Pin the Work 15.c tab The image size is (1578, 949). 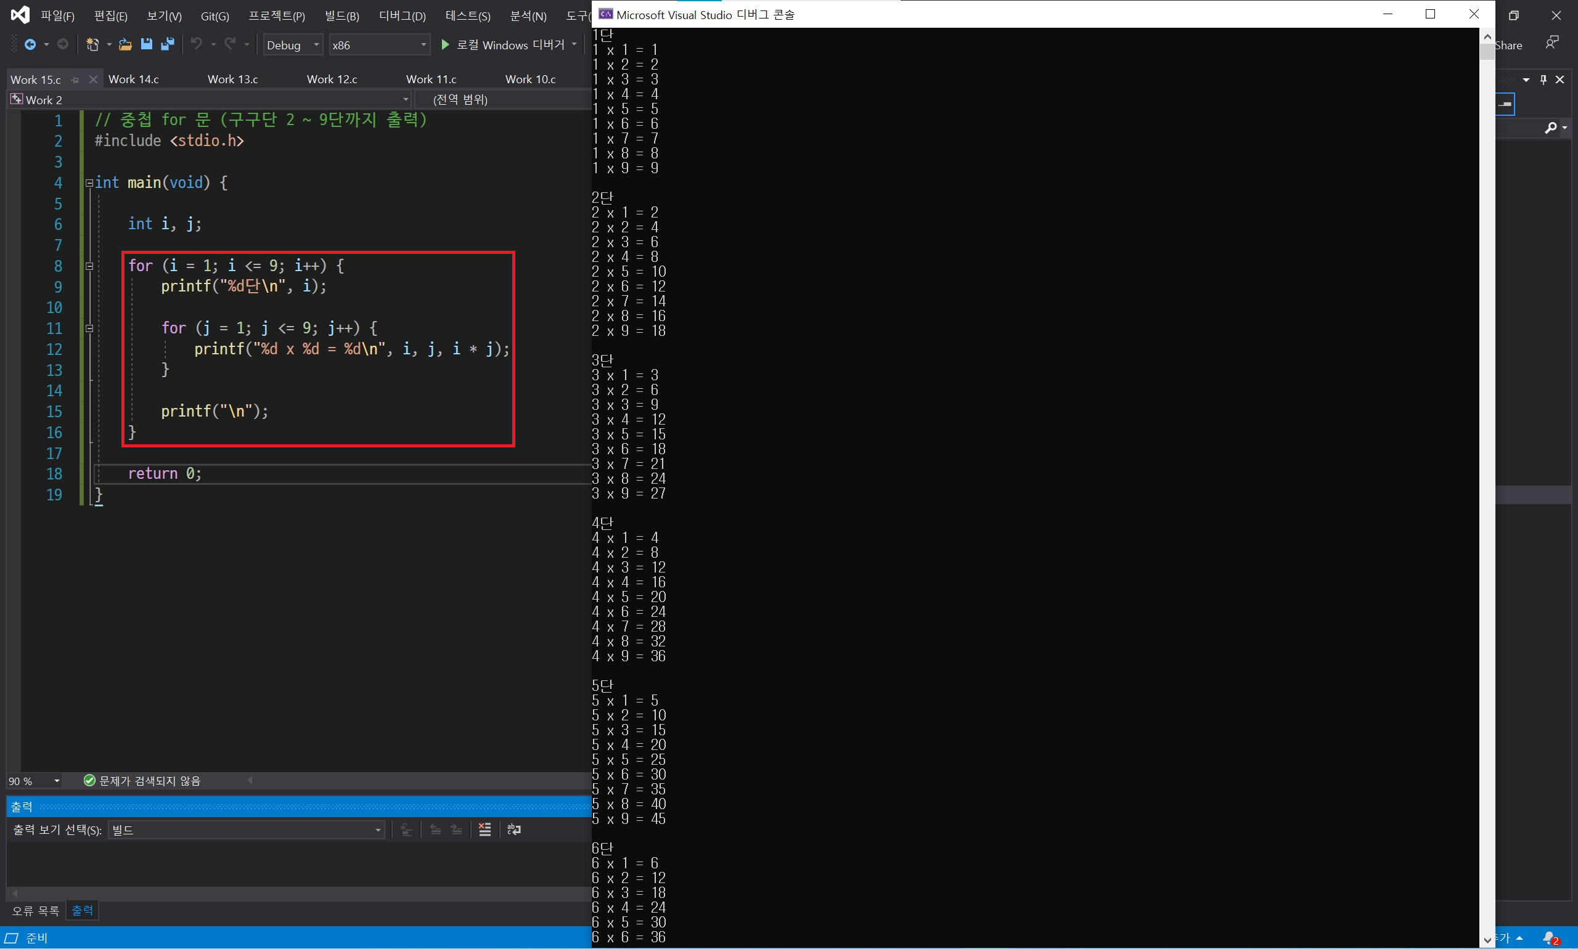[75, 80]
